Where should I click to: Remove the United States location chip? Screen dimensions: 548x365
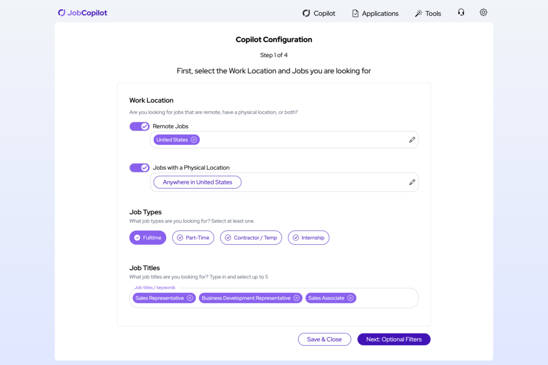tap(194, 140)
